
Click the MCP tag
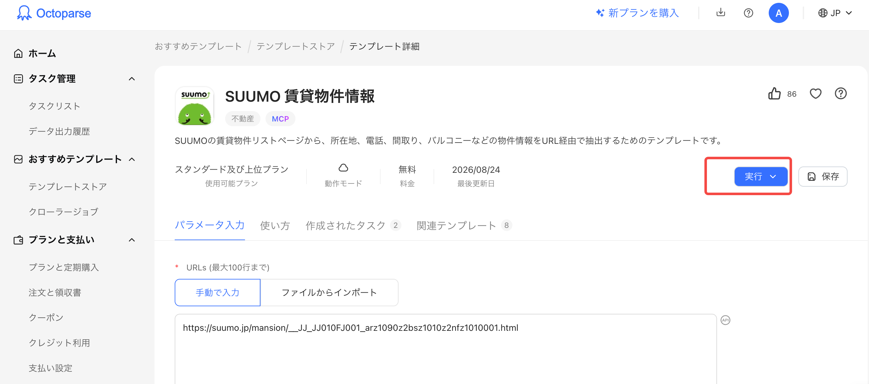click(280, 119)
